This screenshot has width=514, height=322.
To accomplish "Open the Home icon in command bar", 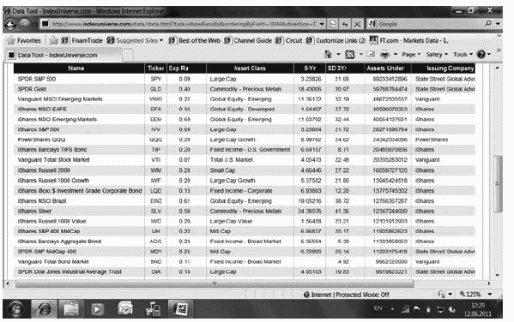I will click(x=328, y=54).
